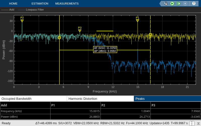Click the Fs=44.1000 kHz status entry
201x126 pixels.
click(137, 123)
